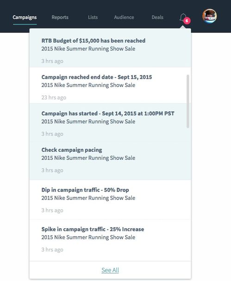Switch to the Reports tab
The image size is (231, 281).
click(x=60, y=18)
